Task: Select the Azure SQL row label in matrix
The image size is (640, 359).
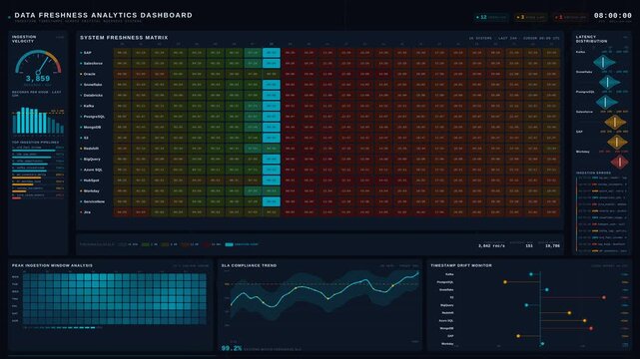Action: point(93,170)
